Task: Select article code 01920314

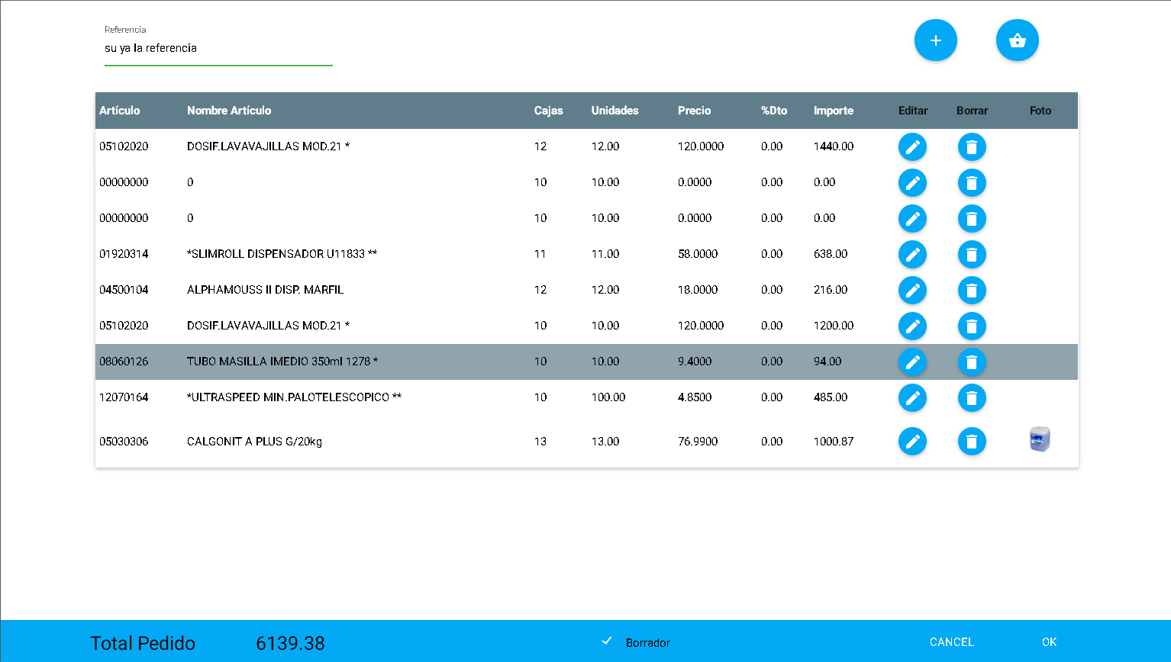Action: 124,254
